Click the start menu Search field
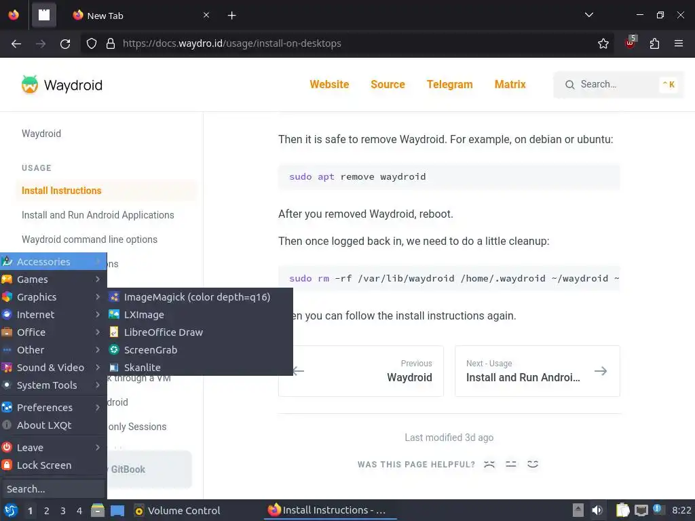The image size is (695, 521). (53, 489)
